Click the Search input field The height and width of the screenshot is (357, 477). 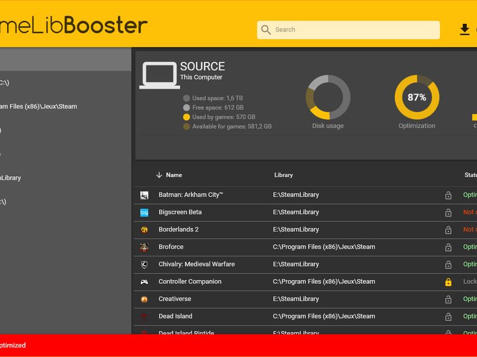(x=348, y=30)
